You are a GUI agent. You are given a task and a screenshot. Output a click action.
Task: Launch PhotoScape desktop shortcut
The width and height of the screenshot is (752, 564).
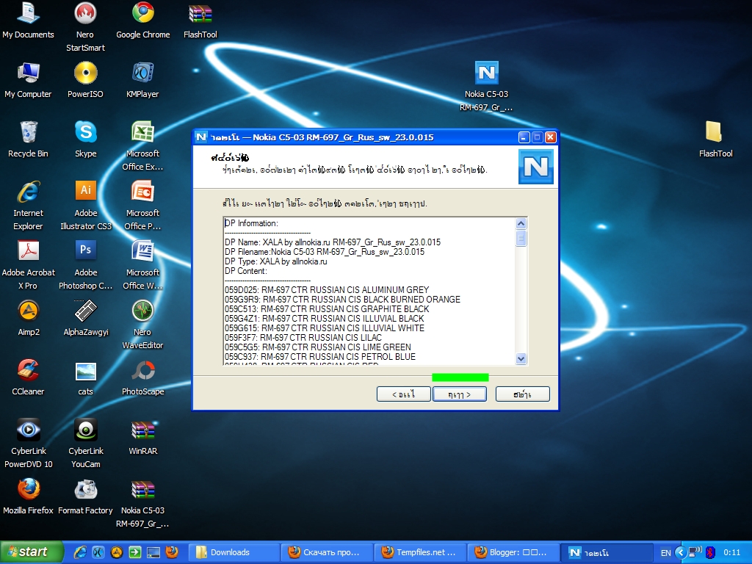tap(142, 377)
